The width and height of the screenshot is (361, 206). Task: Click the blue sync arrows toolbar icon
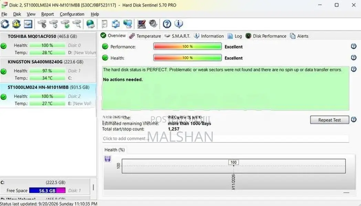116,24
